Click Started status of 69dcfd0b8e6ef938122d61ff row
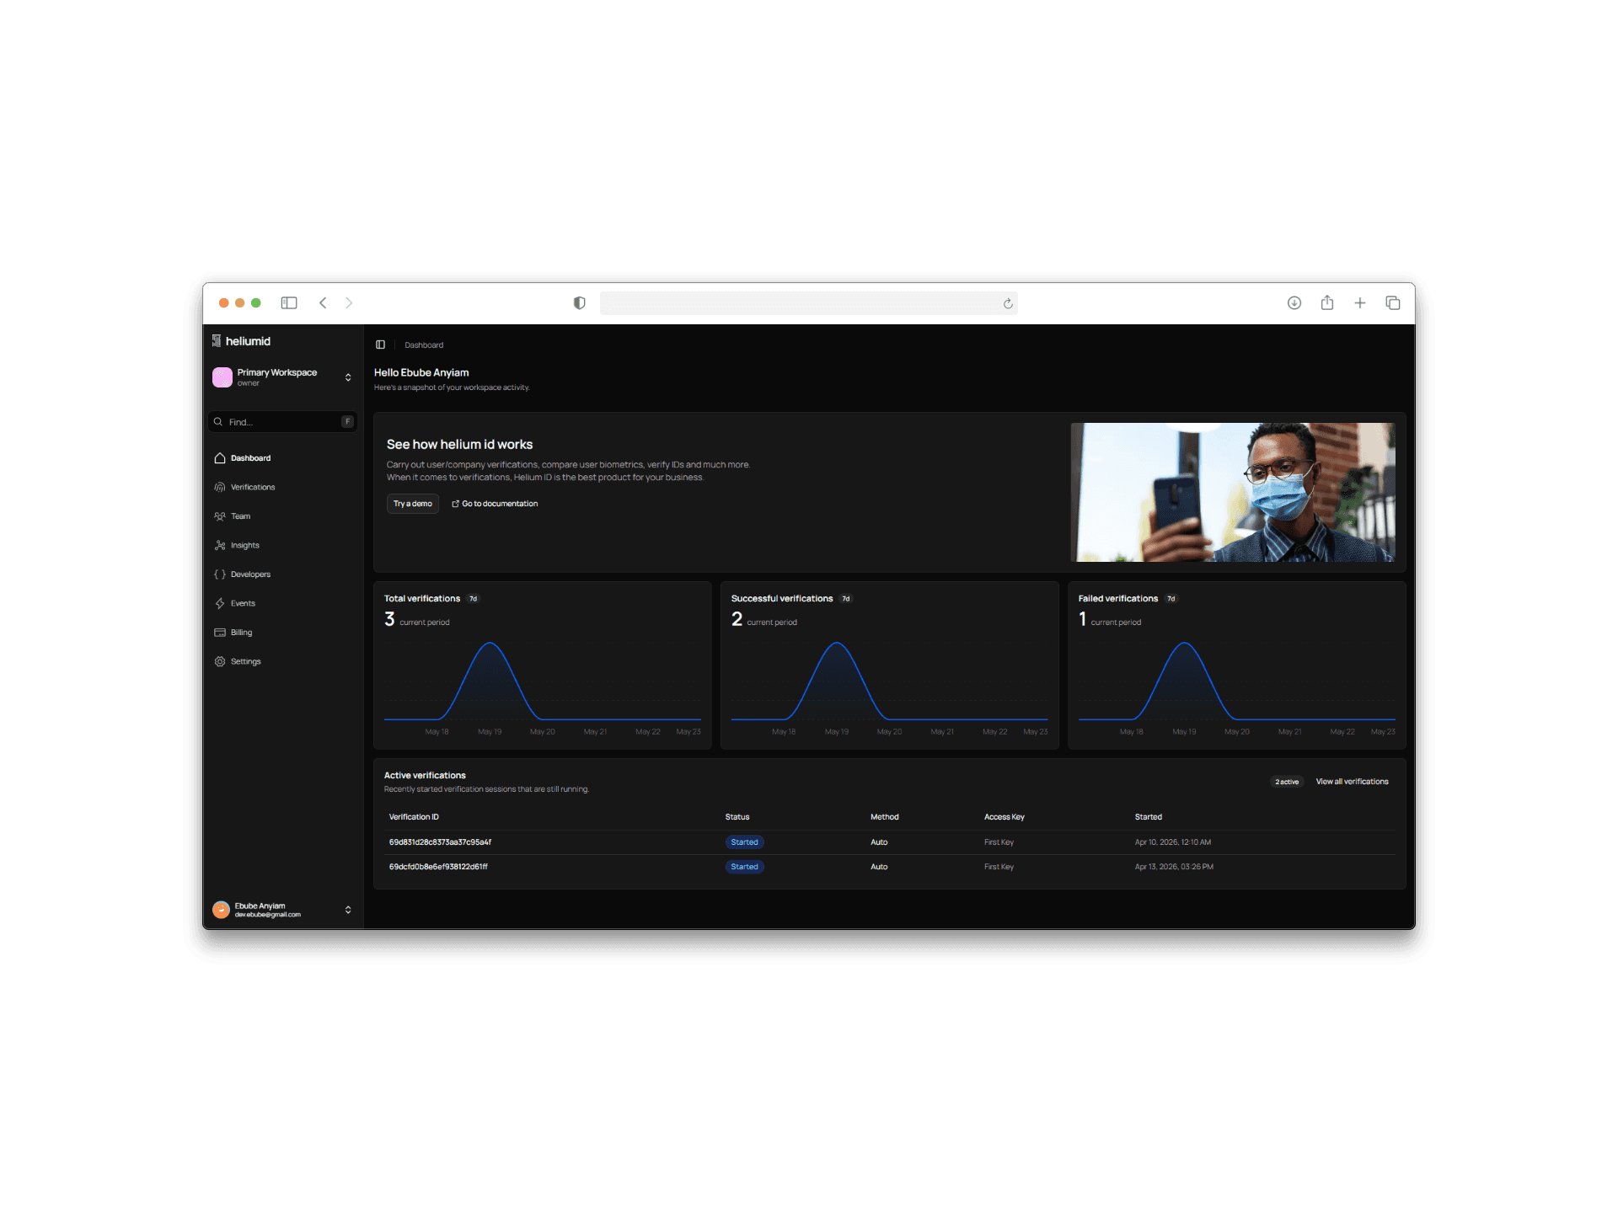This screenshot has height=1213, width=1618. (744, 867)
